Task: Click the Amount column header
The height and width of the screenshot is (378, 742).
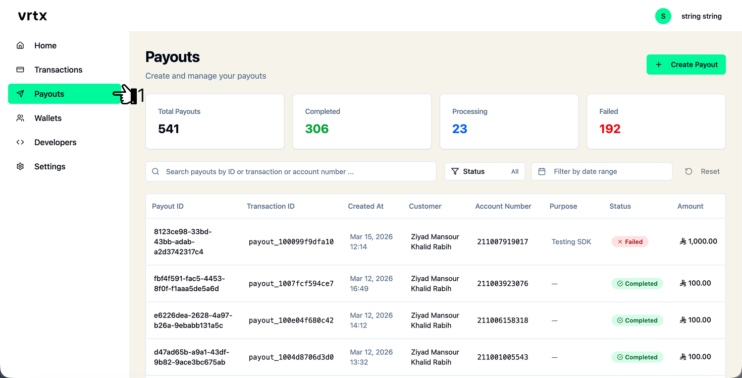Action: 690,206
